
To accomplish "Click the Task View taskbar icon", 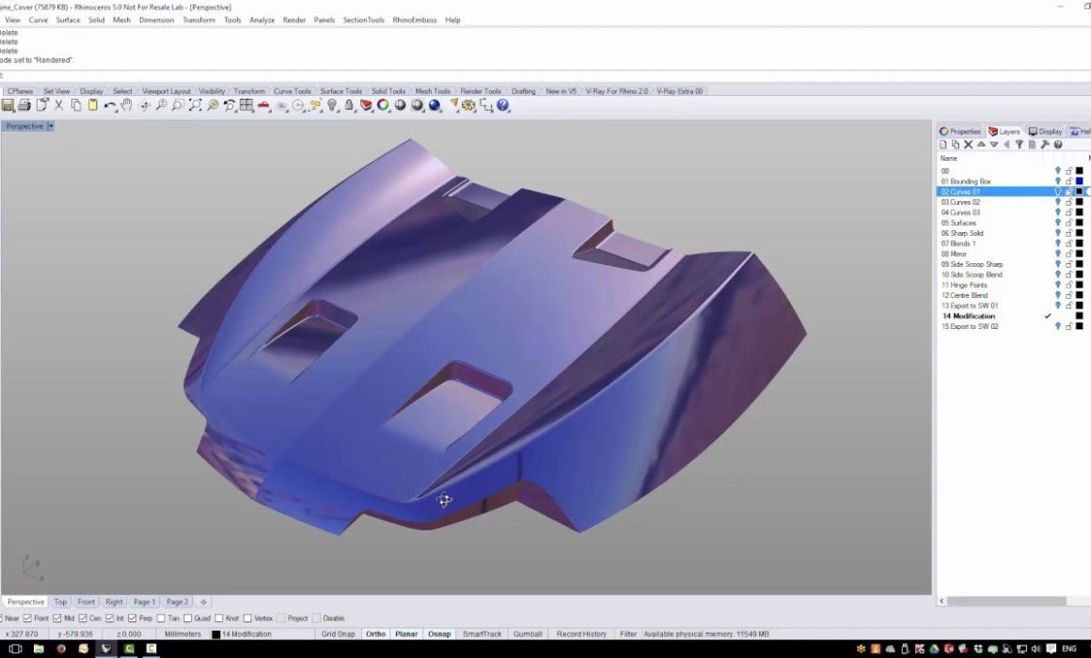I will (x=15, y=649).
